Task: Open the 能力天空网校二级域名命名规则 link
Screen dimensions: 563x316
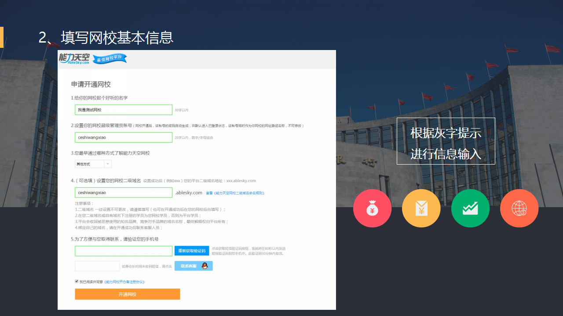Action: coord(235,193)
